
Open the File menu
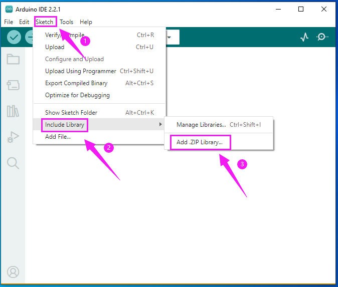(9, 22)
